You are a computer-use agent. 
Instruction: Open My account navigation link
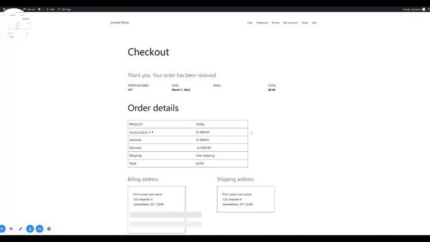[x=290, y=23]
